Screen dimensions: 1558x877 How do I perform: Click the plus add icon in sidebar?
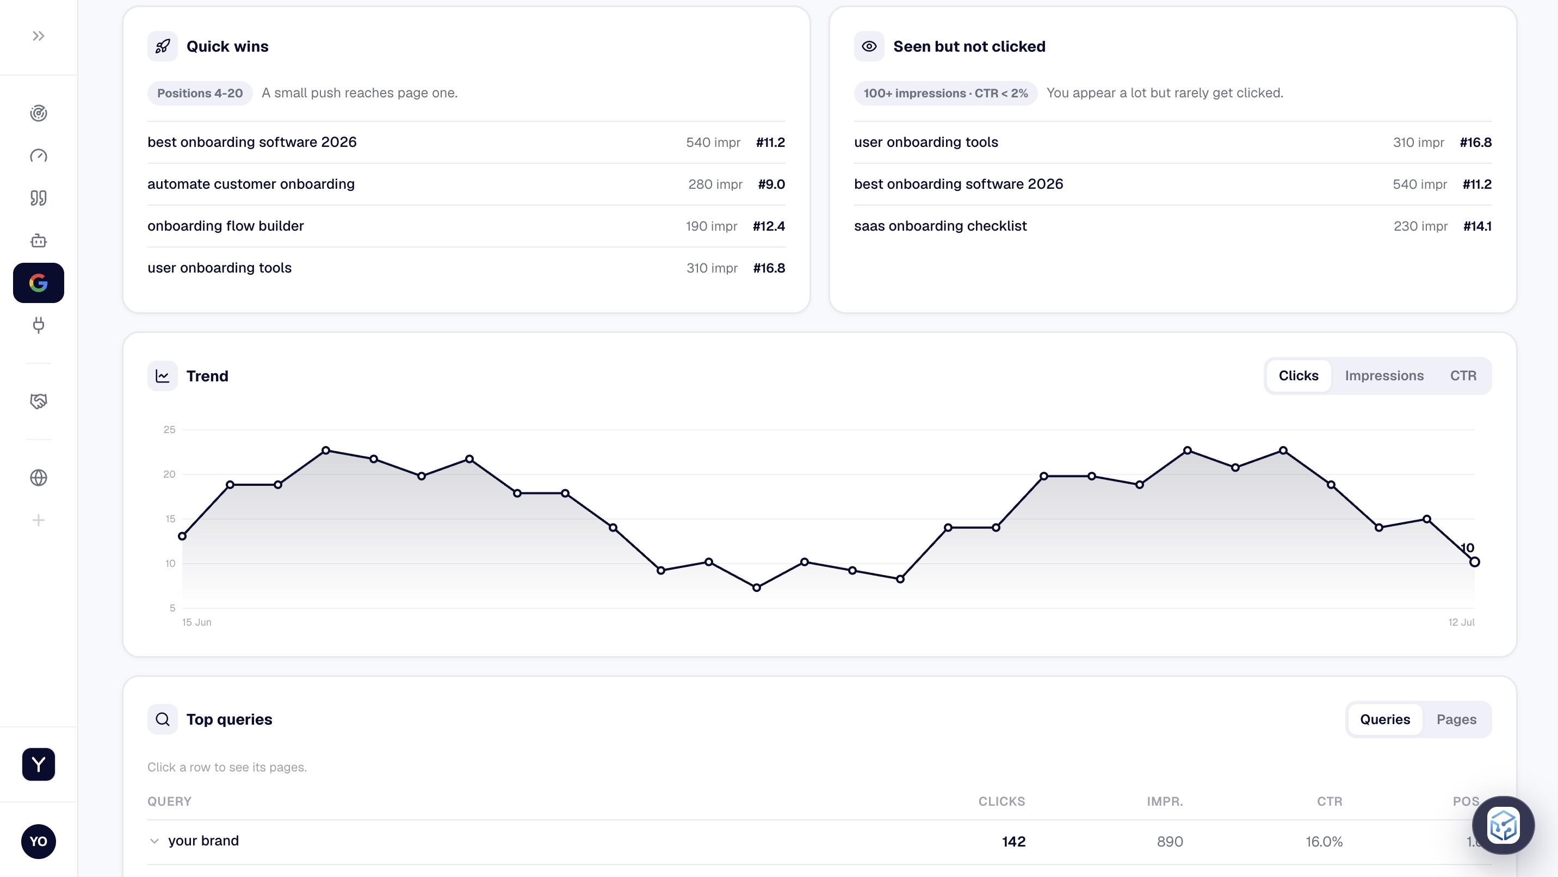pyautogui.click(x=38, y=520)
